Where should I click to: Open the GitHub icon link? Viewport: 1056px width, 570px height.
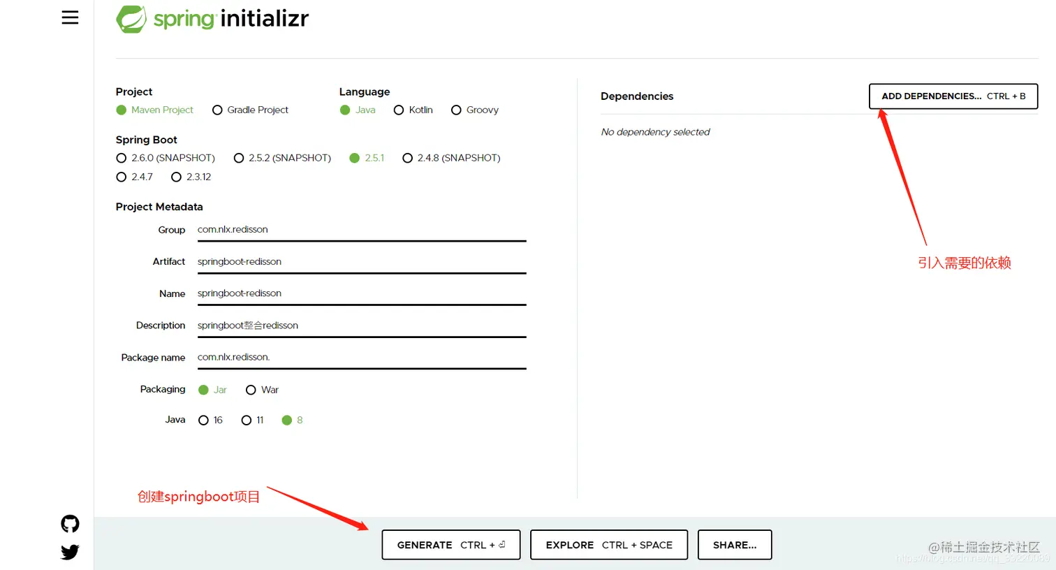click(x=70, y=523)
